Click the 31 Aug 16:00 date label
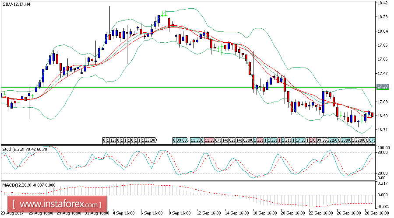Screen dimensions: 394x218 tap(97, 213)
